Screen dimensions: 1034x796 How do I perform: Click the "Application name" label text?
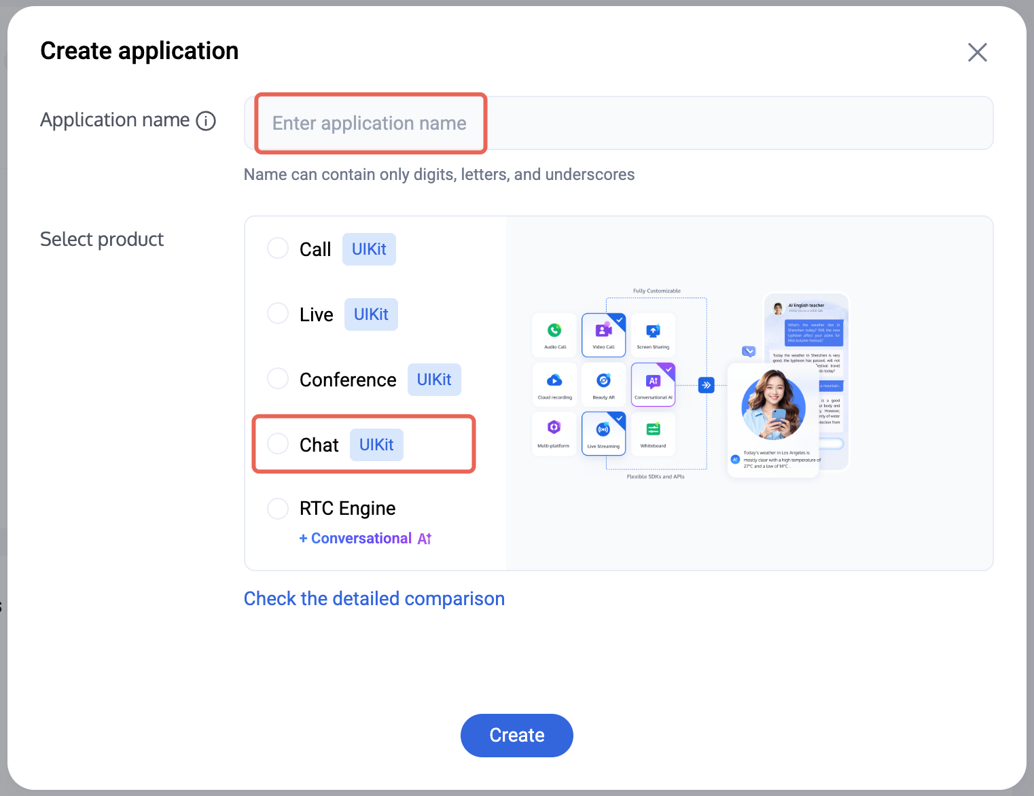[x=115, y=120]
